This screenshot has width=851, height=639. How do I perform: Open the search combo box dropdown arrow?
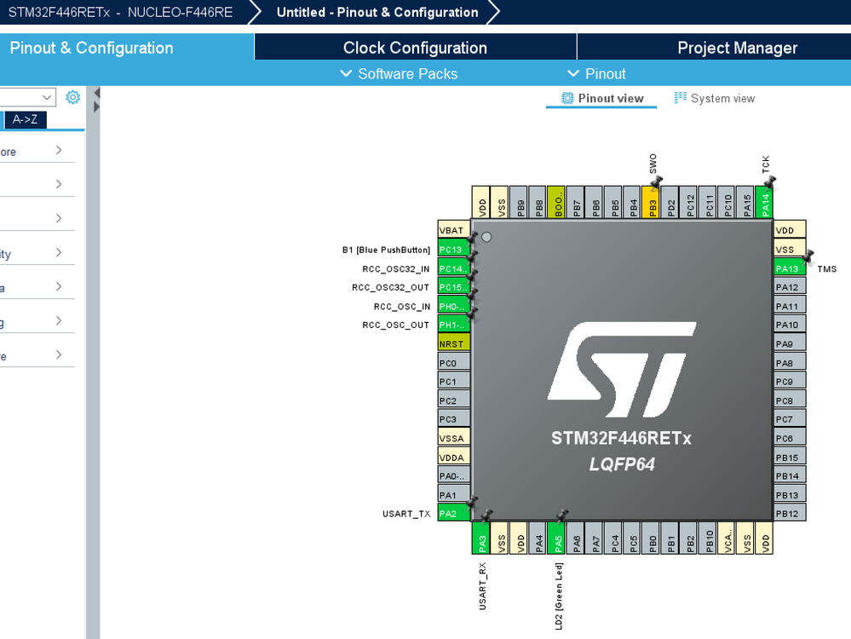[47, 97]
